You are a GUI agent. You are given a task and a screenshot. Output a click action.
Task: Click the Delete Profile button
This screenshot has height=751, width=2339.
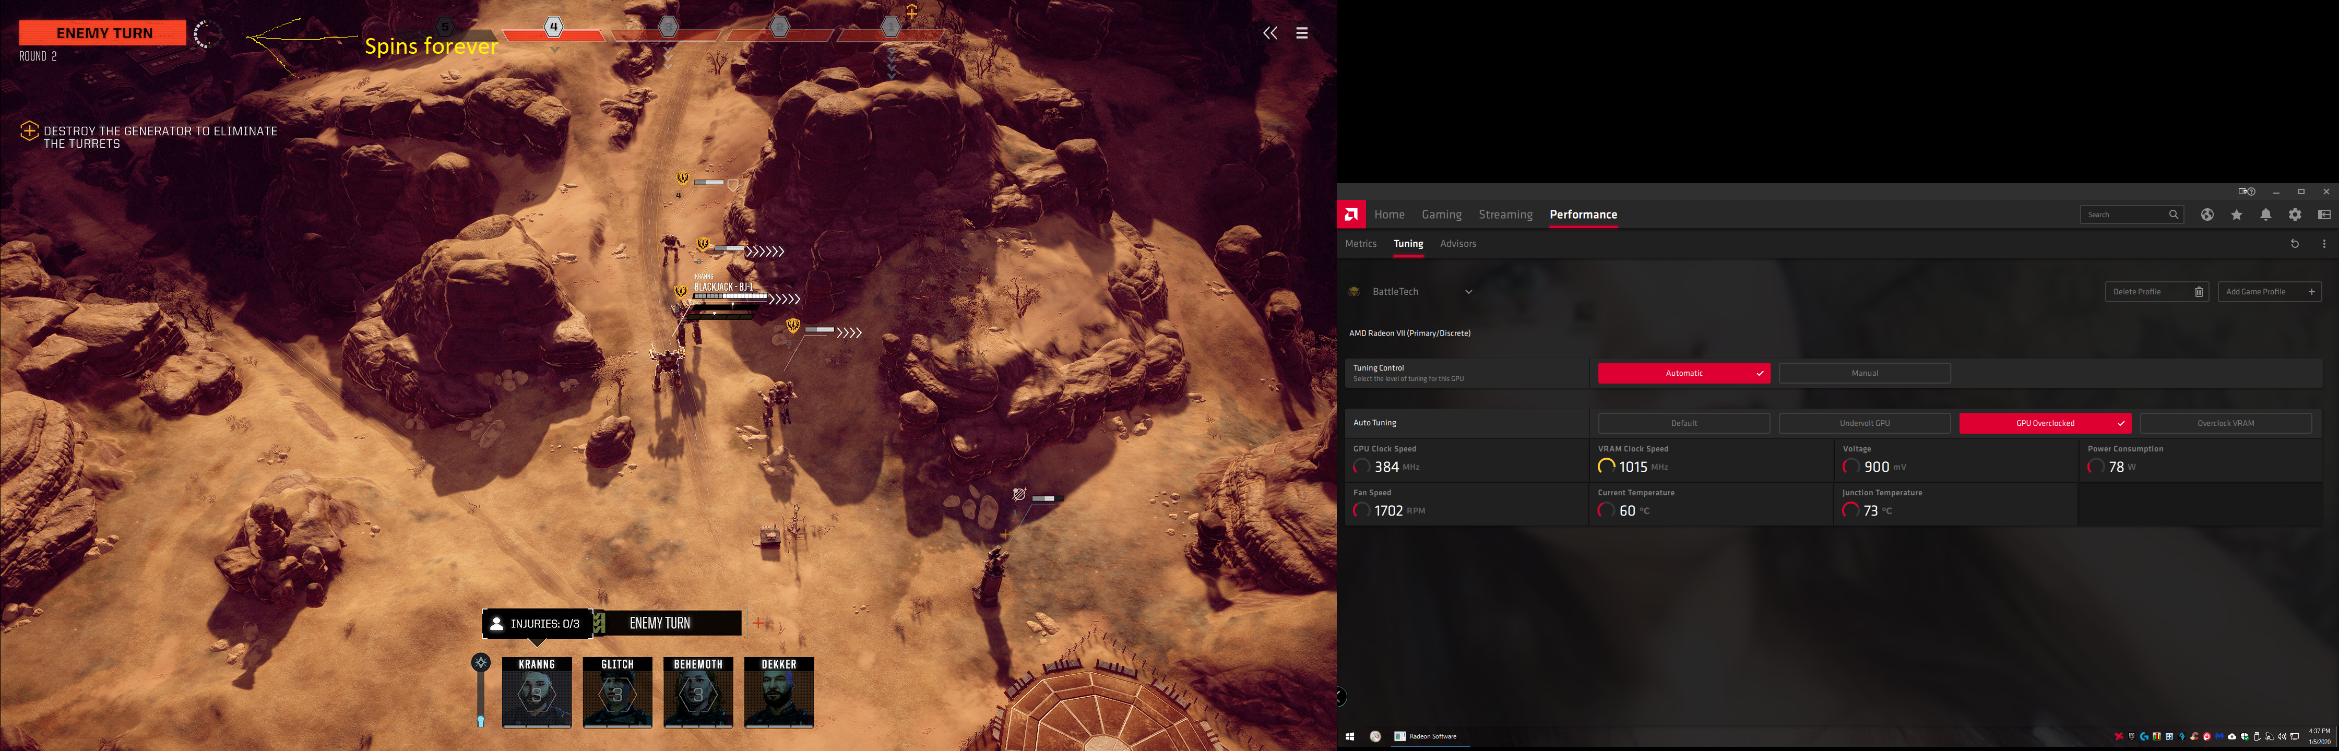pyautogui.click(x=2156, y=292)
